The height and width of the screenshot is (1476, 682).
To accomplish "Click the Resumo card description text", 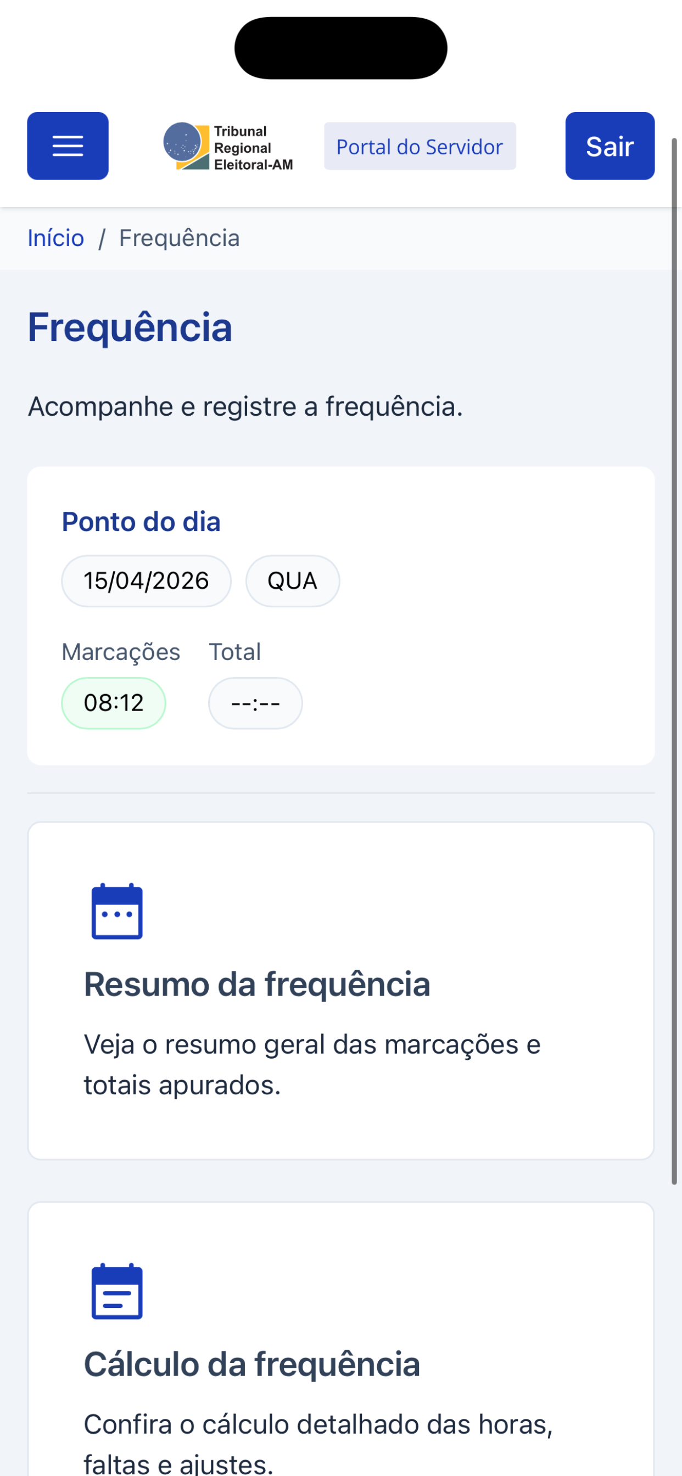I will [312, 1065].
